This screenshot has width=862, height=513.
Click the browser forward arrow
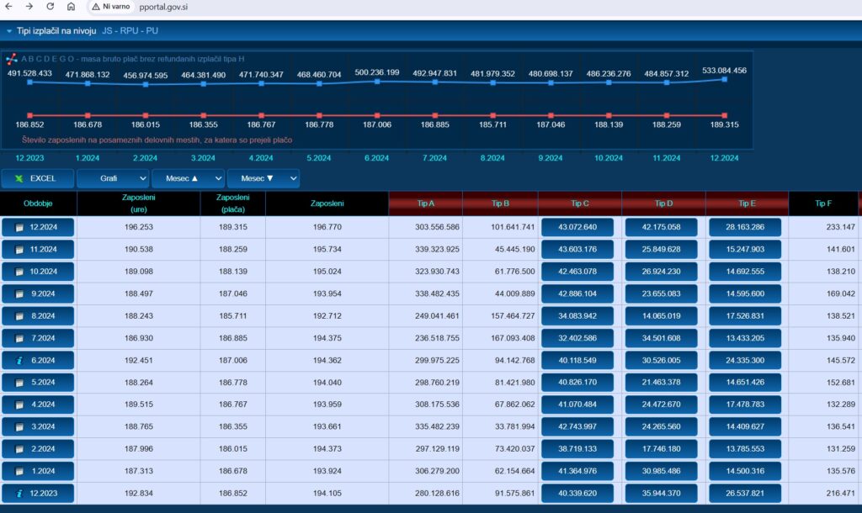coord(29,6)
